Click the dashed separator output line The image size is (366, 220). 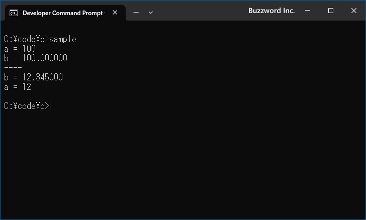point(13,68)
